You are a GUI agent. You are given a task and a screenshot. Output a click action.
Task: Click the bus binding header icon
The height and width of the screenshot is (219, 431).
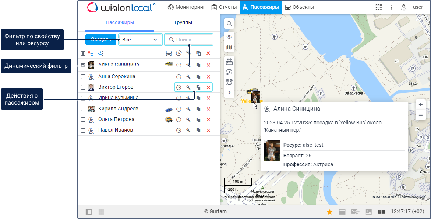[169, 53]
